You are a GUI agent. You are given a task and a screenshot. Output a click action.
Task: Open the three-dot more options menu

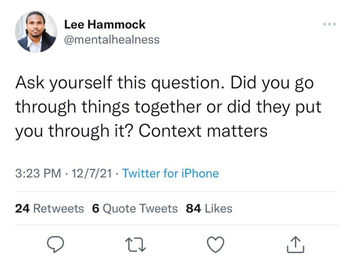pyautogui.click(x=330, y=24)
